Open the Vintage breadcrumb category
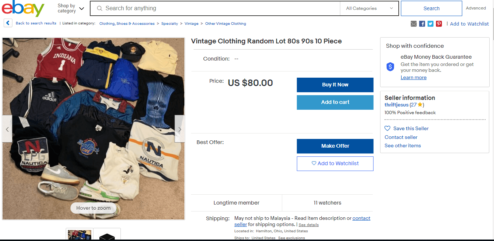This screenshot has width=494, height=241. tap(191, 24)
